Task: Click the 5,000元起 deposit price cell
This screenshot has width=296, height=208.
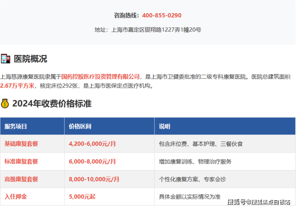Action: [x=83, y=197]
